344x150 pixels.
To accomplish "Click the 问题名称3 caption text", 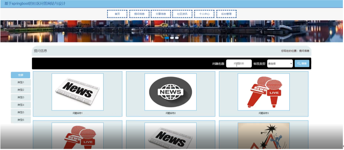I will click(264, 113).
